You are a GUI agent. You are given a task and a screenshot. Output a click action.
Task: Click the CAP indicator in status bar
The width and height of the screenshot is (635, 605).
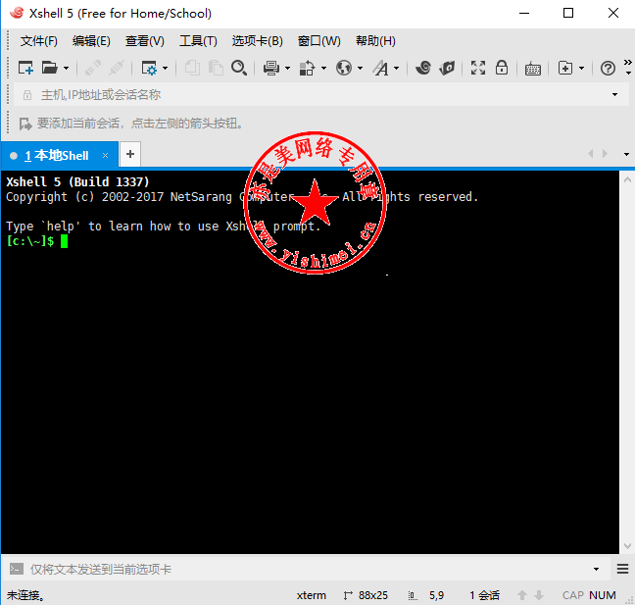572,595
